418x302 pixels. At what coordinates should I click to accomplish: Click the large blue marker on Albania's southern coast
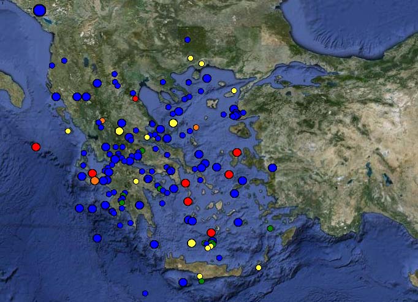click(56, 97)
